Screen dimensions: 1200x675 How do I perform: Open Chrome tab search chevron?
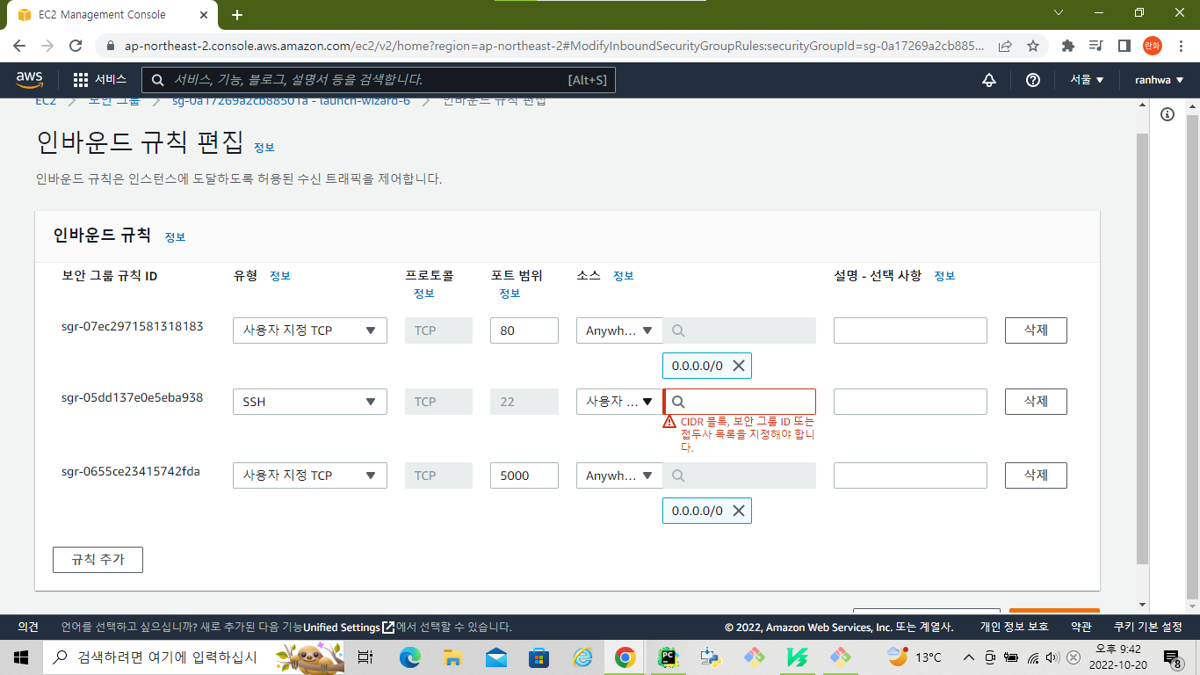(x=1058, y=13)
